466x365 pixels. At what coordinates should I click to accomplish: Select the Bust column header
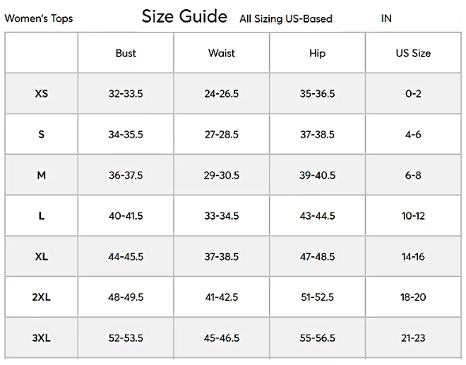pyautogui.click(x=126, y=53)
